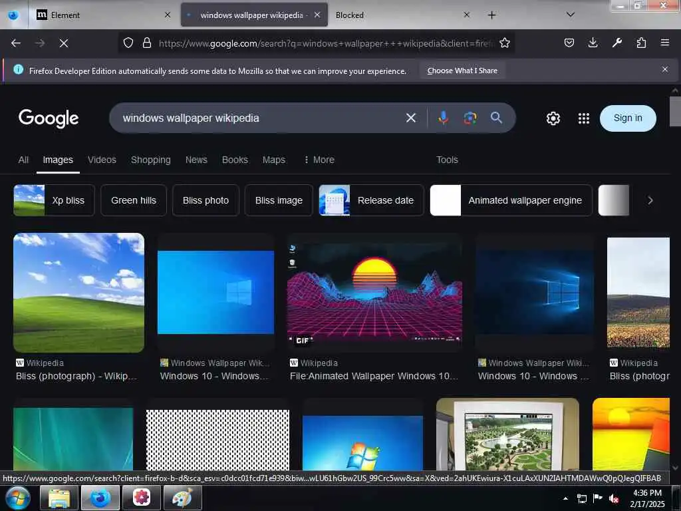This screenshot has width=681, height=511.
Task: List all tabs with the chevron button
Action: tap(571, 15)
